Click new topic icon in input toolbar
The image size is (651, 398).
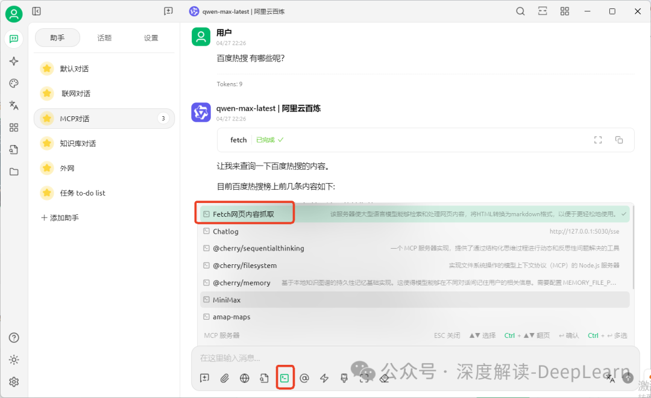pos(205,378)
